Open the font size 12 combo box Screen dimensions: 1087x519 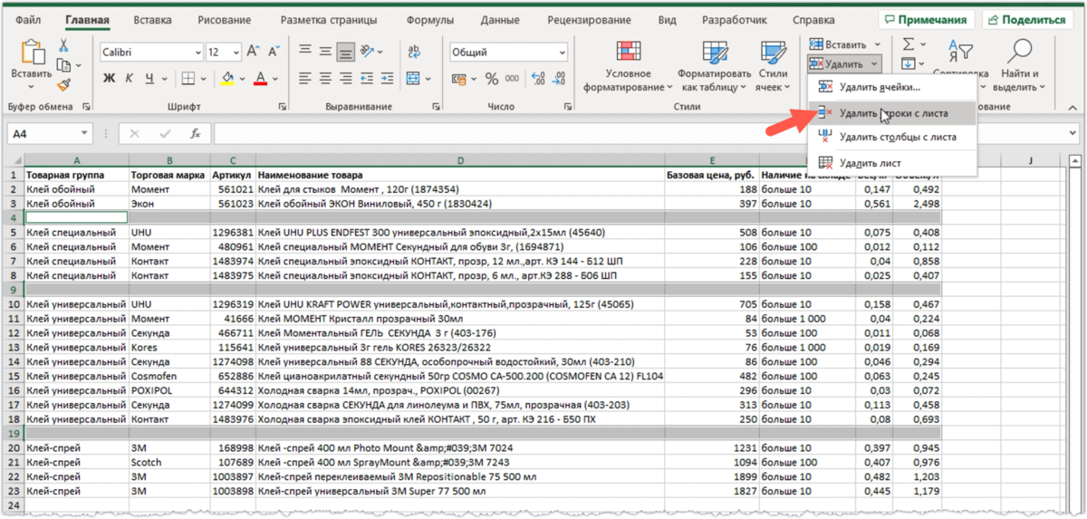tap(222, 53)
